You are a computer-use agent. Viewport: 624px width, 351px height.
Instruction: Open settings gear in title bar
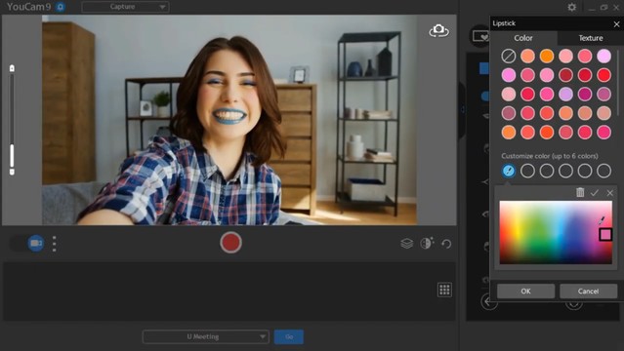[572, 7]
